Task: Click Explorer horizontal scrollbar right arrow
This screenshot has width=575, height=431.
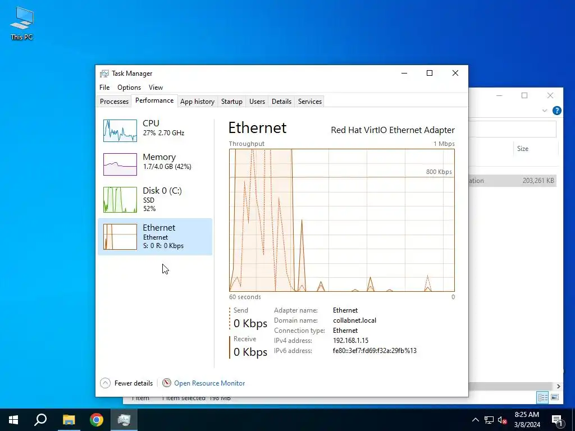Action: click(558, 386)
